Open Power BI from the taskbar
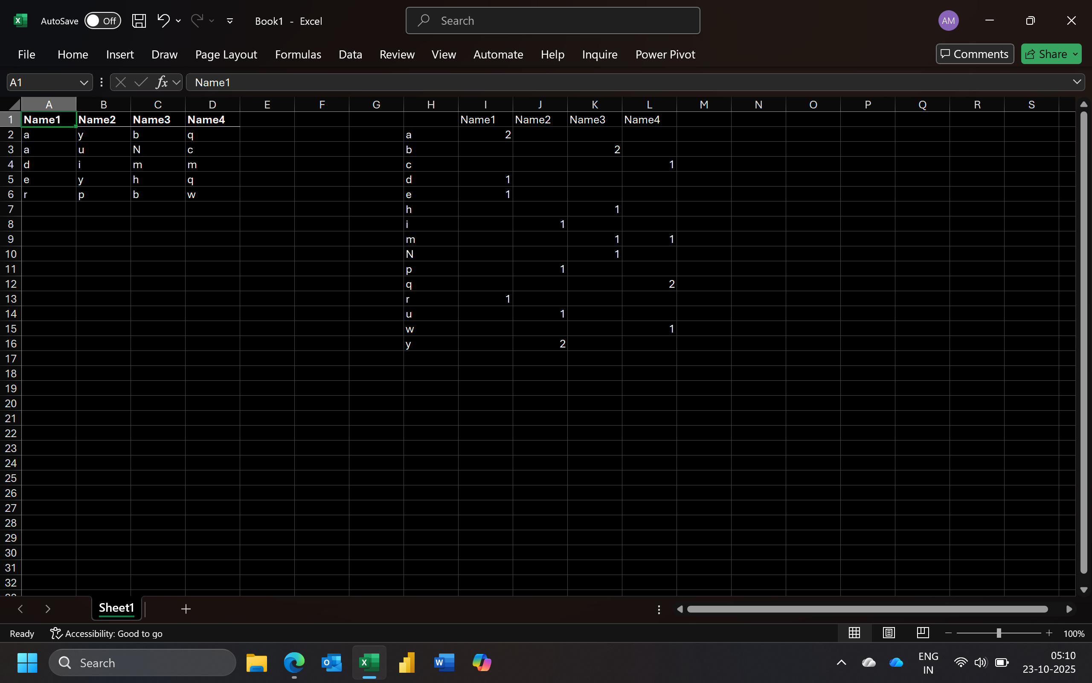This screenshot has width=1092, height=683. 406,663
